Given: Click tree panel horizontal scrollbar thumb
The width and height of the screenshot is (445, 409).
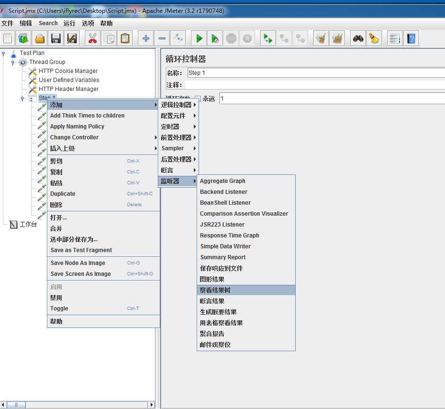Looking at the screenshot, I should click(x=16, y=405).
